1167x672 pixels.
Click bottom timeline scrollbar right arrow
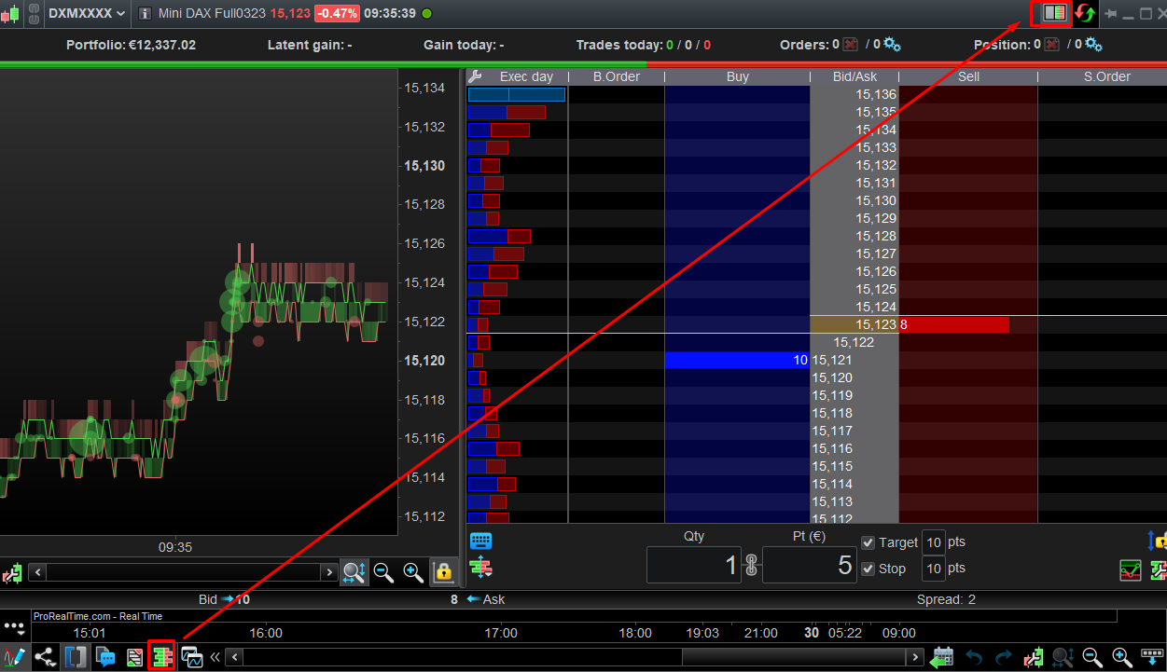point(916,657)
